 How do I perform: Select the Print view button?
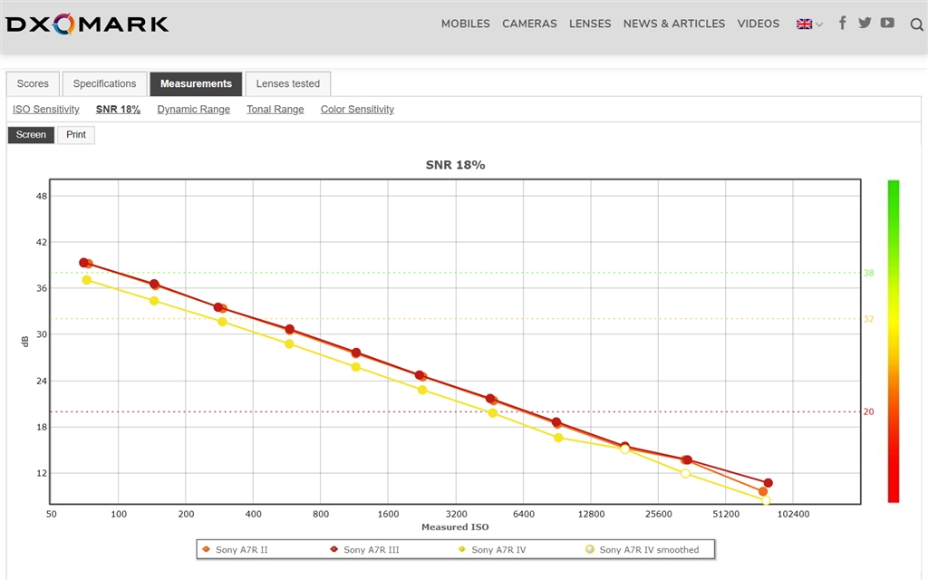76,135
